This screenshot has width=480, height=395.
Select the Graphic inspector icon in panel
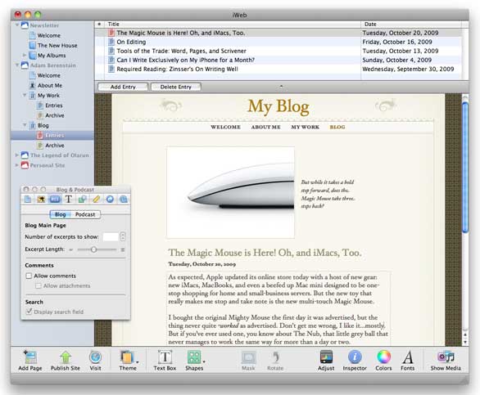[x=82, y=200]
